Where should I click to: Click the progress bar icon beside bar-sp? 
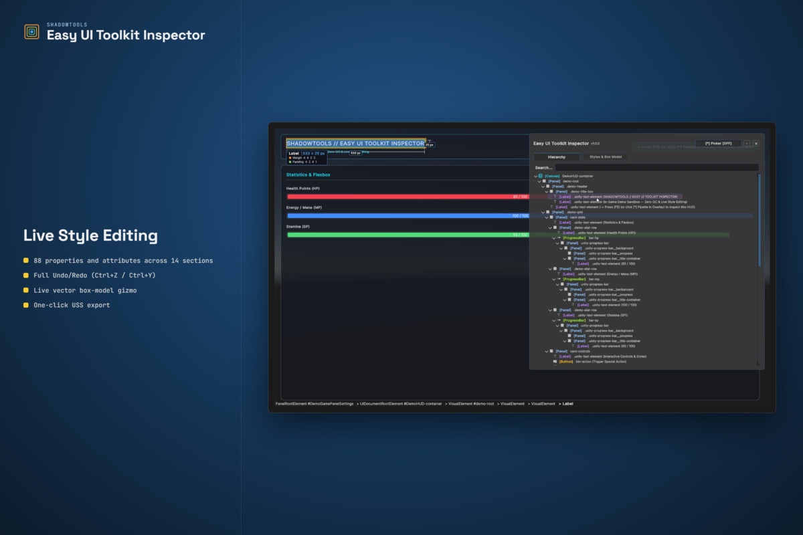click(x=559, y=320)
